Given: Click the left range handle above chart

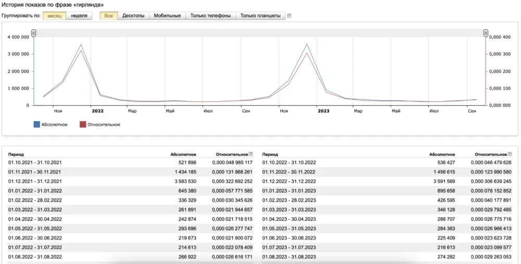Looking at the screenshot, I should tap(34, 33).
